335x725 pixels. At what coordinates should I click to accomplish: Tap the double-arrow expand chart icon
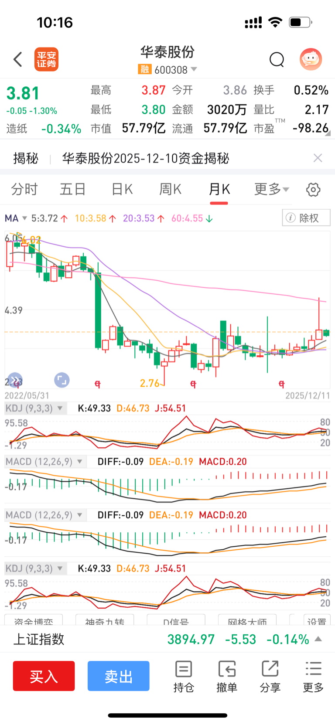[15, 380]
